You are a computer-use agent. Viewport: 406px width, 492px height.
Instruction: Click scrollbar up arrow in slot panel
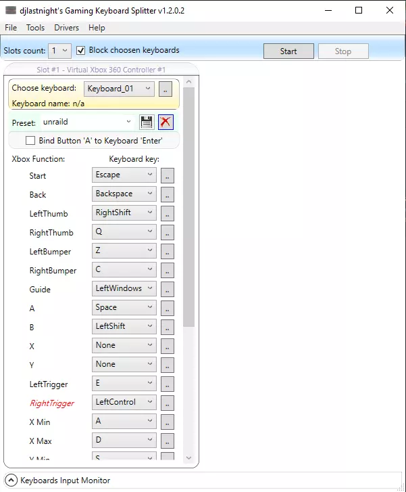(188, 82)
